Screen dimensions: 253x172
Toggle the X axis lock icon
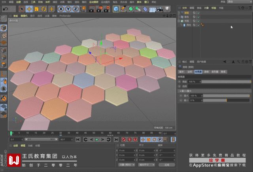(x=61, y=9)
